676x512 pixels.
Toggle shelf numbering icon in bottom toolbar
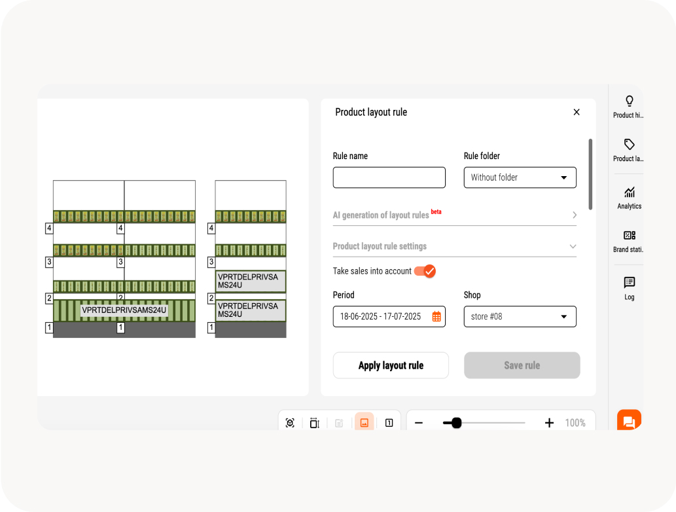point(389,423)
